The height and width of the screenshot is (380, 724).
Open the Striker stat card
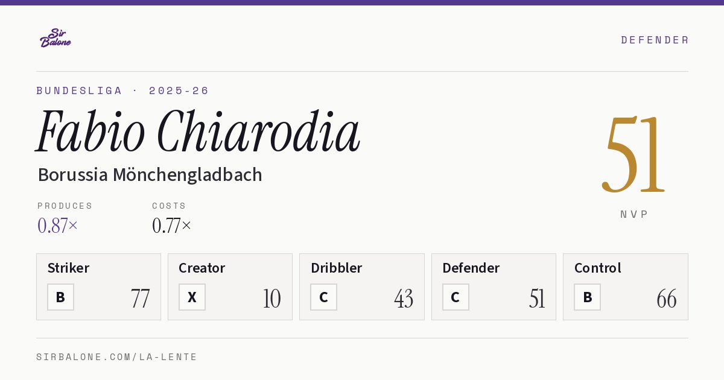tap(98, 287)
